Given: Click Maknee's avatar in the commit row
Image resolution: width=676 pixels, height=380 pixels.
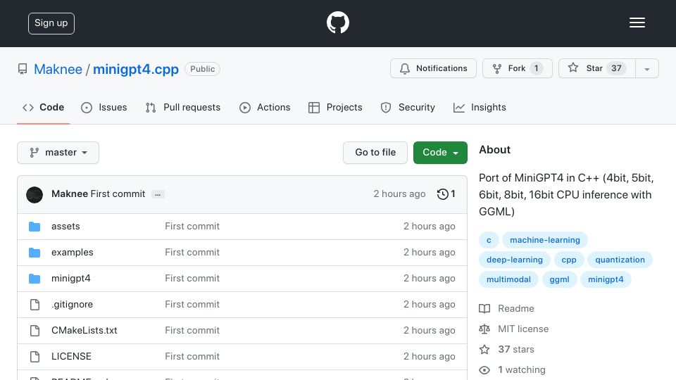Looking at the screenshot, I should click(35, 195).
